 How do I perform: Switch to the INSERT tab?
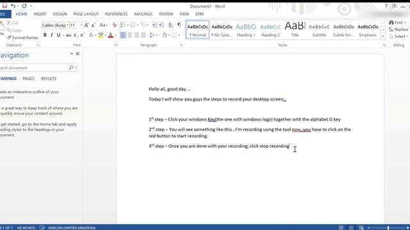40,14
